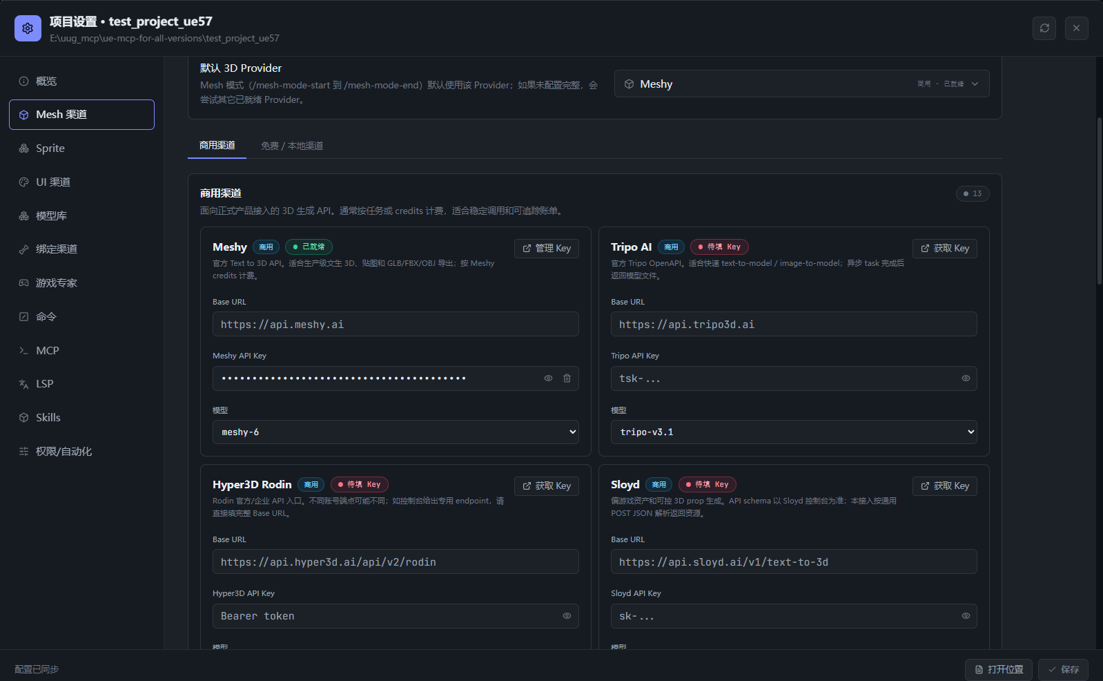1103x681 pixels.
Task: Click the Hyper3D API Key field
Action: point(396,616)
